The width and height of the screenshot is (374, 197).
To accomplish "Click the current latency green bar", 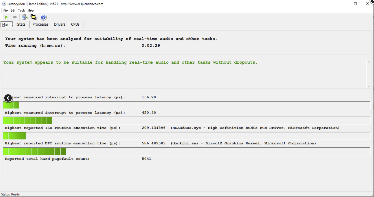I will point(11,105).
